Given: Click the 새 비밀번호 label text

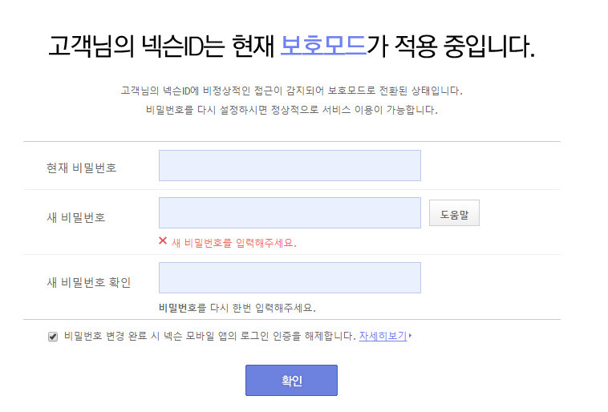Looking at the screenshot, I should click(x=76, y=217).
